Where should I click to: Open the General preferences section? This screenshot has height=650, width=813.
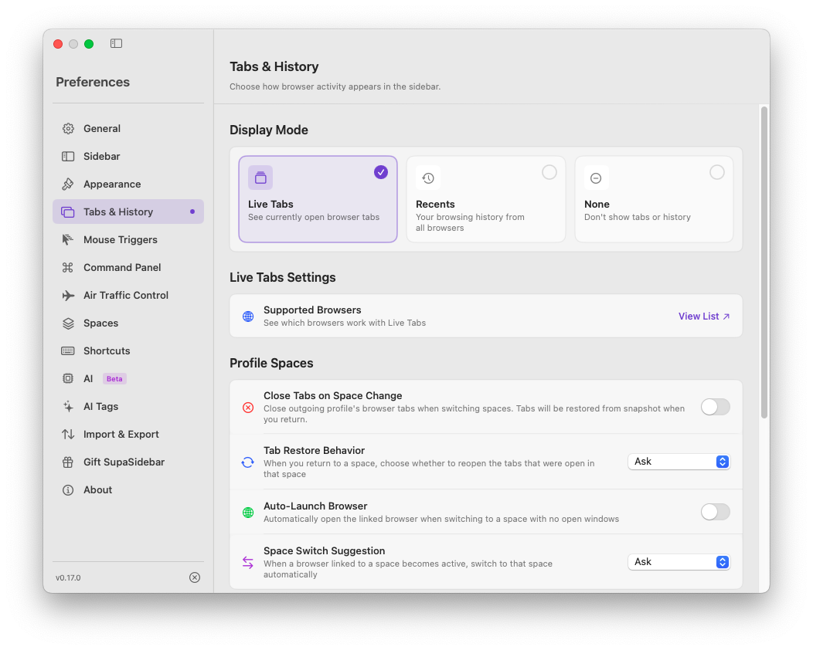point(102,129)
